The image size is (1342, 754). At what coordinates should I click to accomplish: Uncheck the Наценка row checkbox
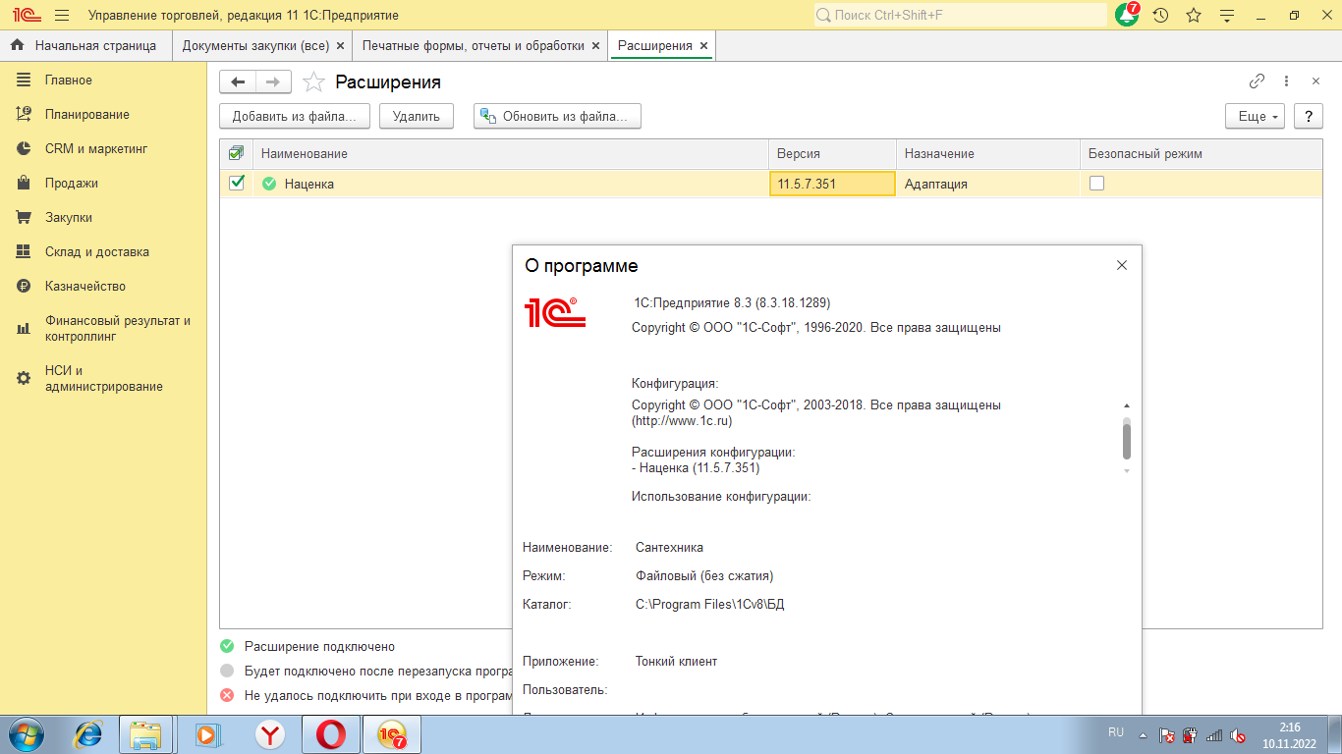(x=236, y=183)
